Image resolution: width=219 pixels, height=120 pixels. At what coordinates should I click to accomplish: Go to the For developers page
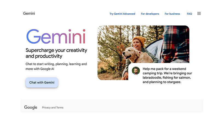point(150,14)
